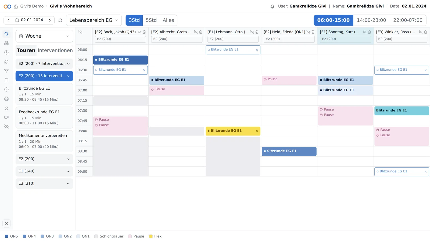Open the Lebensbereich EG dropdown
The image size is (430, 242).
pos(94,20)
